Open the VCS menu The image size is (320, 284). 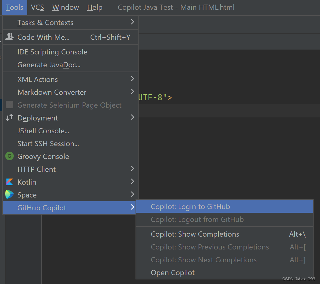(38, 8)
